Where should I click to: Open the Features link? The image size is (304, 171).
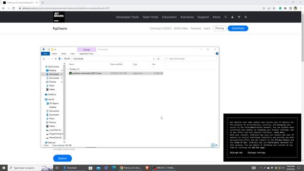click(x=196, y=28)
